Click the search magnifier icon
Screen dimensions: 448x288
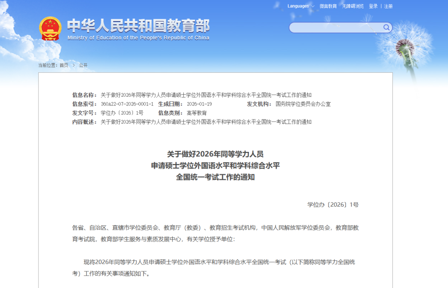386,27
